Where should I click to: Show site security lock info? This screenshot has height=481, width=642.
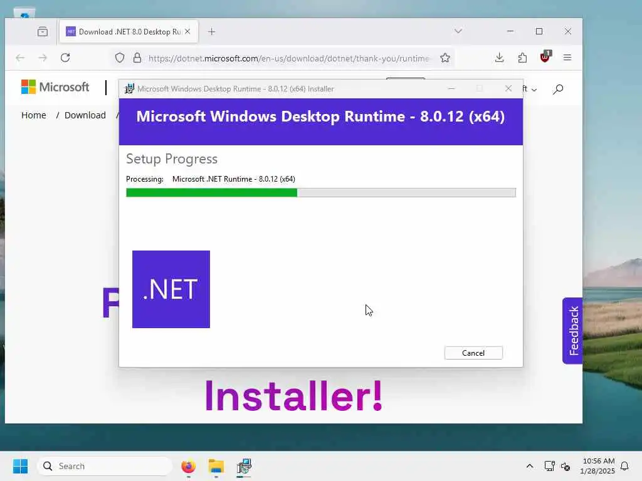137,58
